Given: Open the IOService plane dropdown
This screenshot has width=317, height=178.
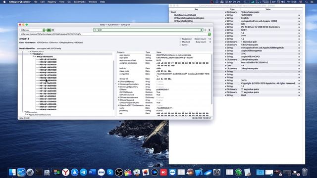Looking at the screenshot, I should (x=33, y=30).
